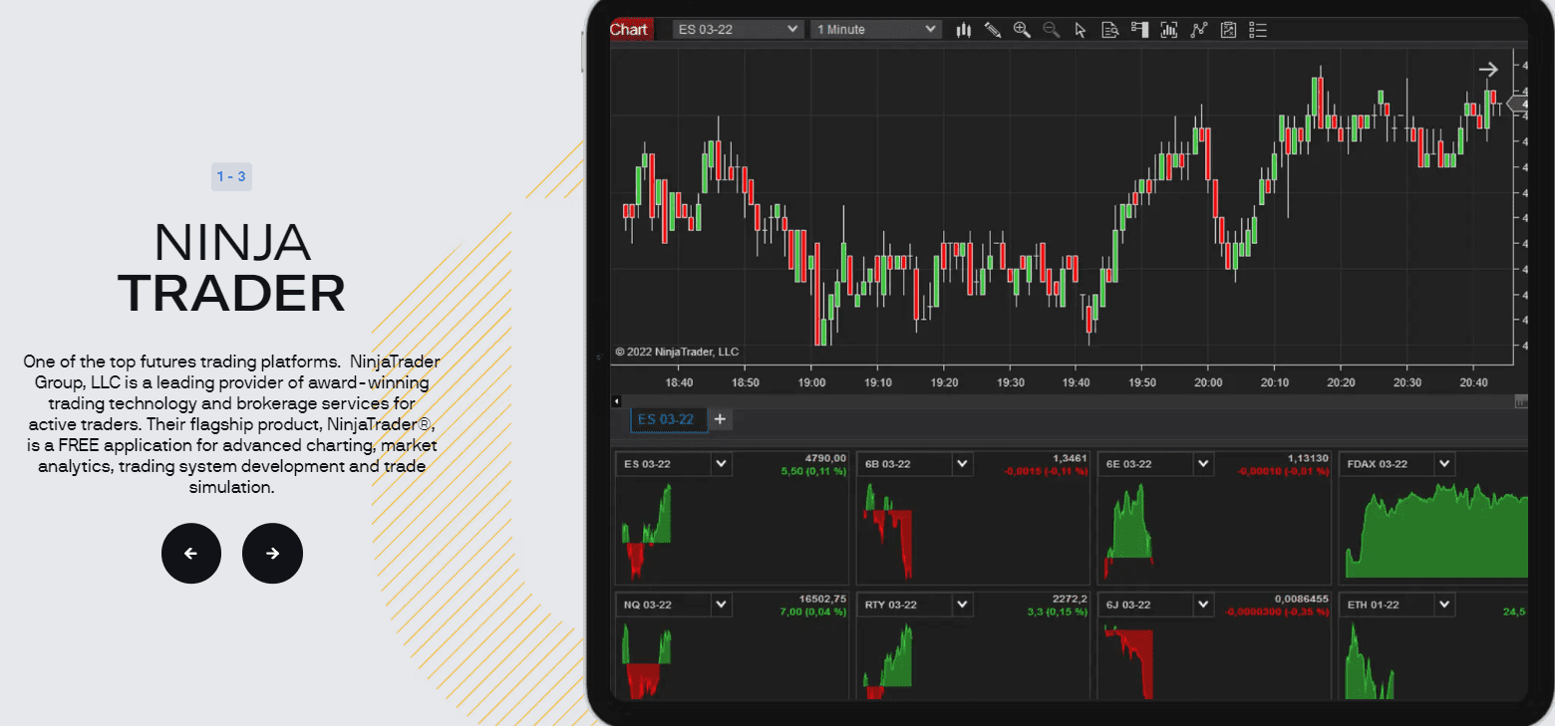Viewport: 1555px width, 726px height.
Task: Click the chart trader panel icon
Action: tap(1139, 30)
